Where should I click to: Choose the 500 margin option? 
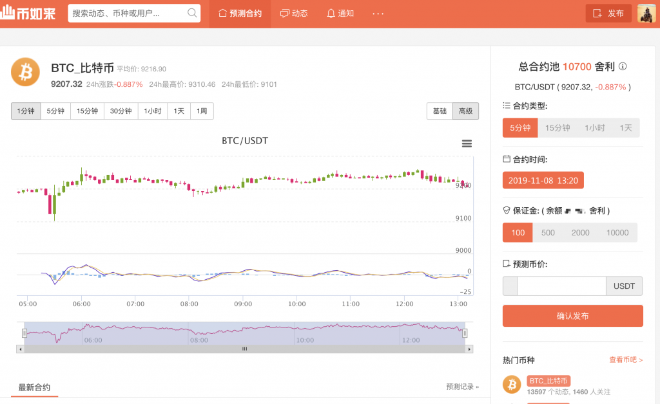coord(548,232)
